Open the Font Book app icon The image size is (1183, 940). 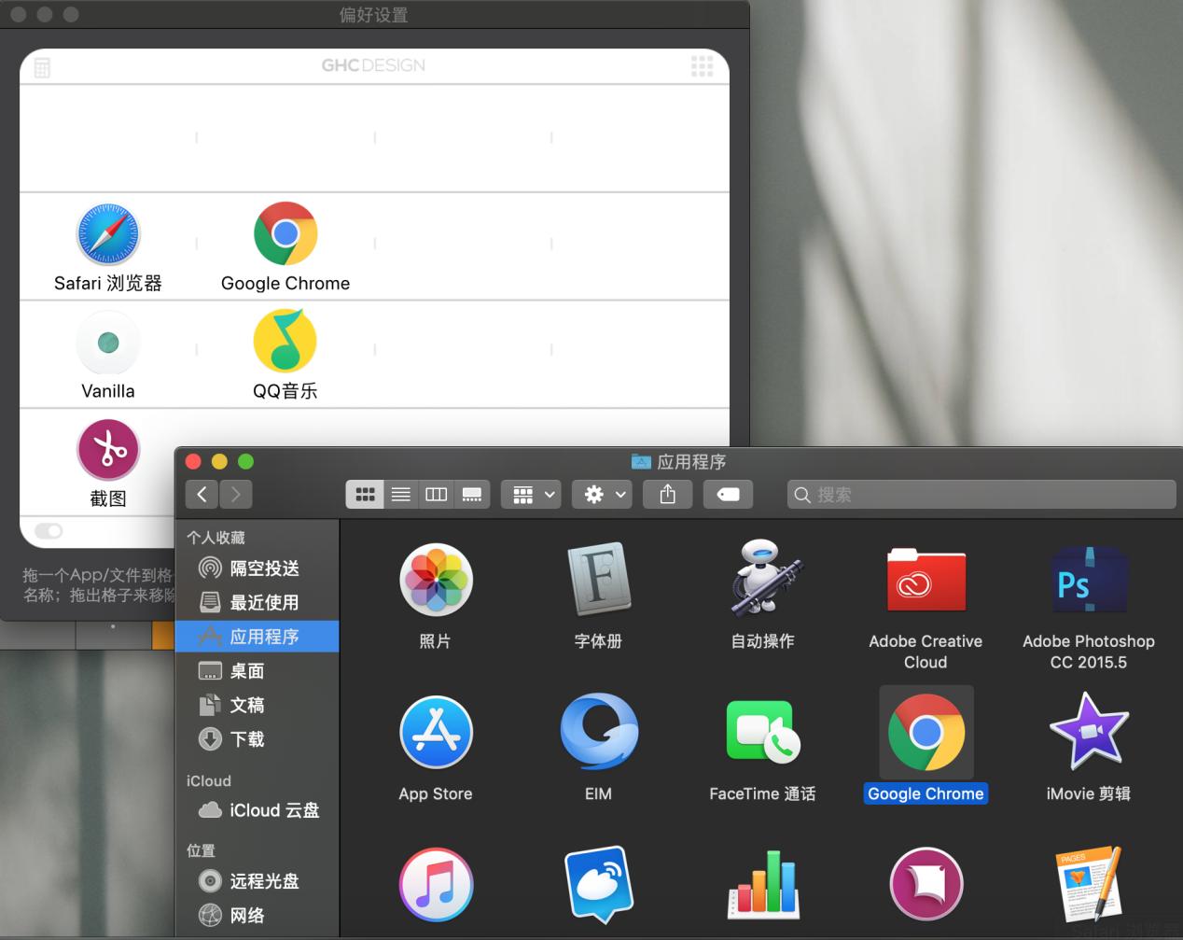[x=598, y=581]
